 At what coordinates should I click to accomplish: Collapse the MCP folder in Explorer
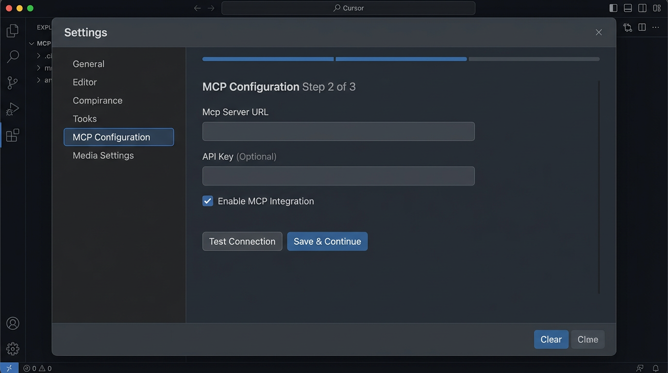tap(31, 43)
